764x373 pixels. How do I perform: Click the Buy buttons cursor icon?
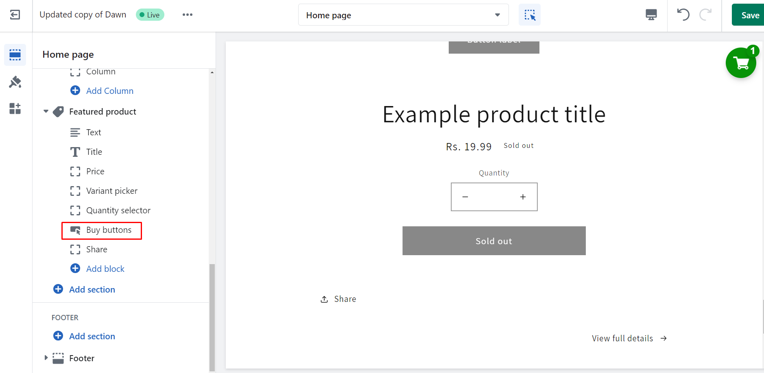click(75, 230)
